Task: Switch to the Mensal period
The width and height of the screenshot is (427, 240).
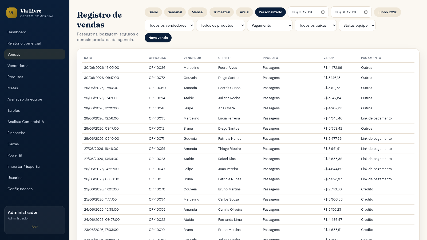Action: (197, 12)
